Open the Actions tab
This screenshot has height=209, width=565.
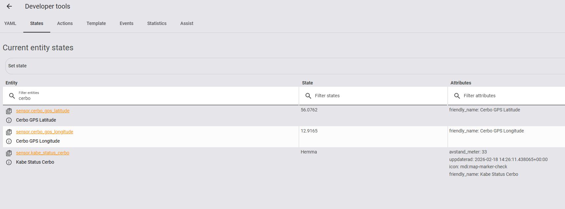tap(65, 23)
